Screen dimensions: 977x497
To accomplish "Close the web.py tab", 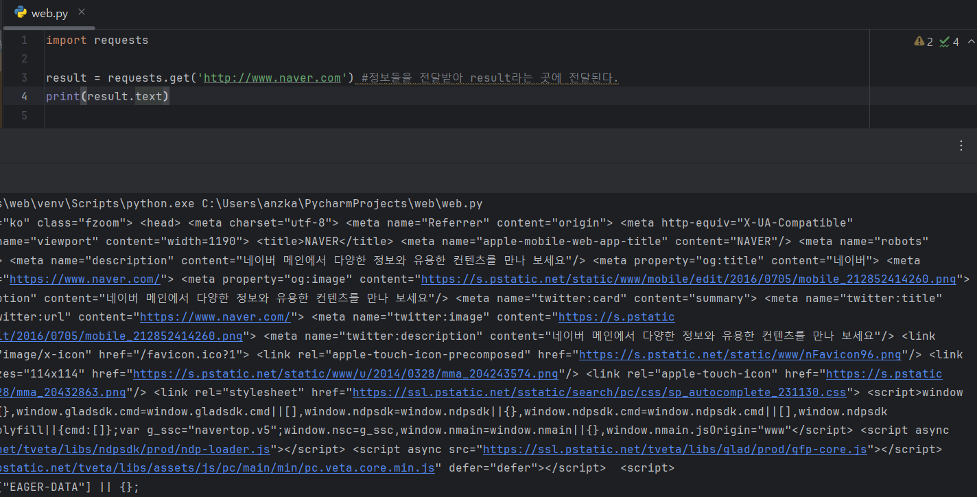I will [x=82, y=12].
